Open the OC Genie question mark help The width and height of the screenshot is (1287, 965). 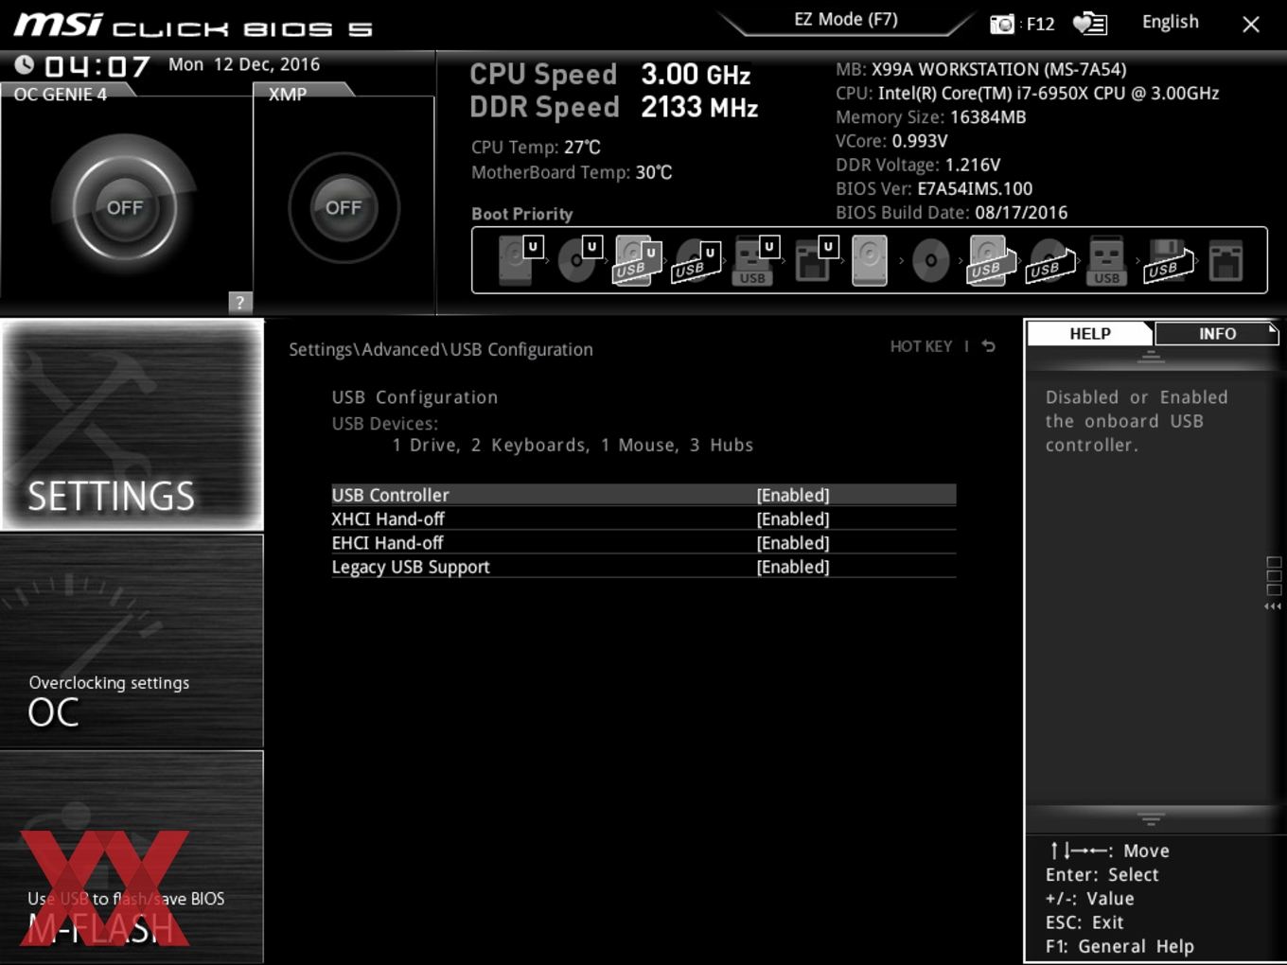(x=240, y=302)
